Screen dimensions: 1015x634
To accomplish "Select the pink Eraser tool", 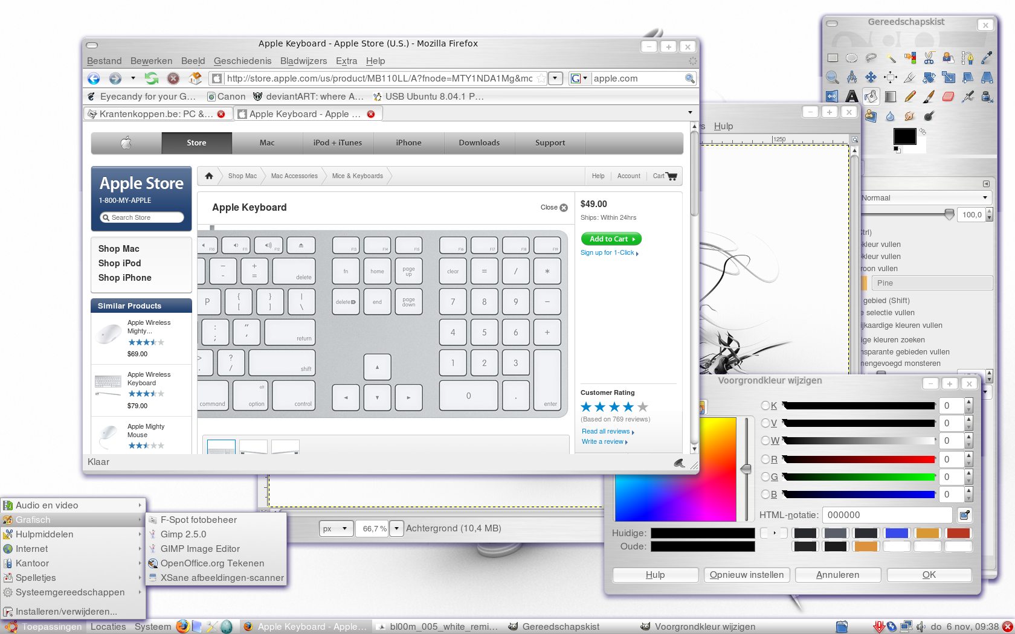I will tap(949, 97).
